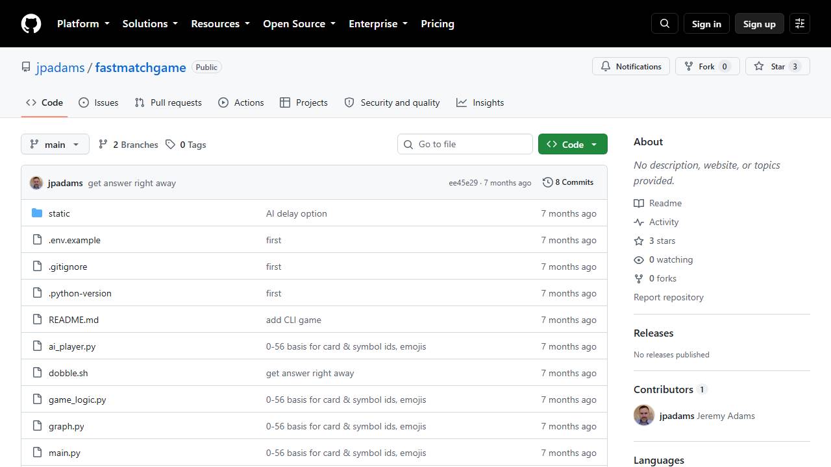Viewport: 831px width, 467px height.
Task: Open the ai_player.py file
Action: (72, 346)
